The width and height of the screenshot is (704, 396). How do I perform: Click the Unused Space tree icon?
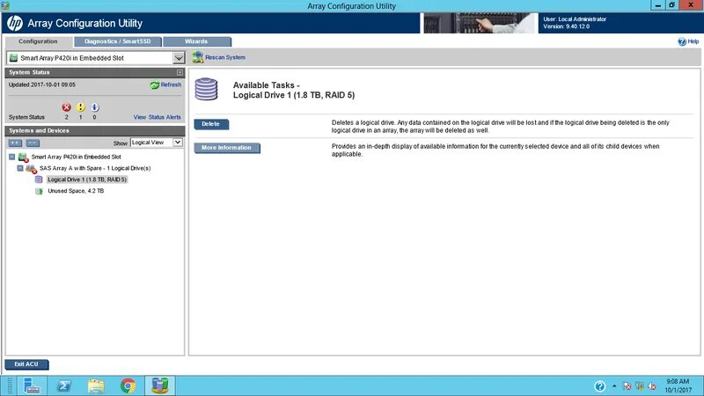click(x=39, y=191)
